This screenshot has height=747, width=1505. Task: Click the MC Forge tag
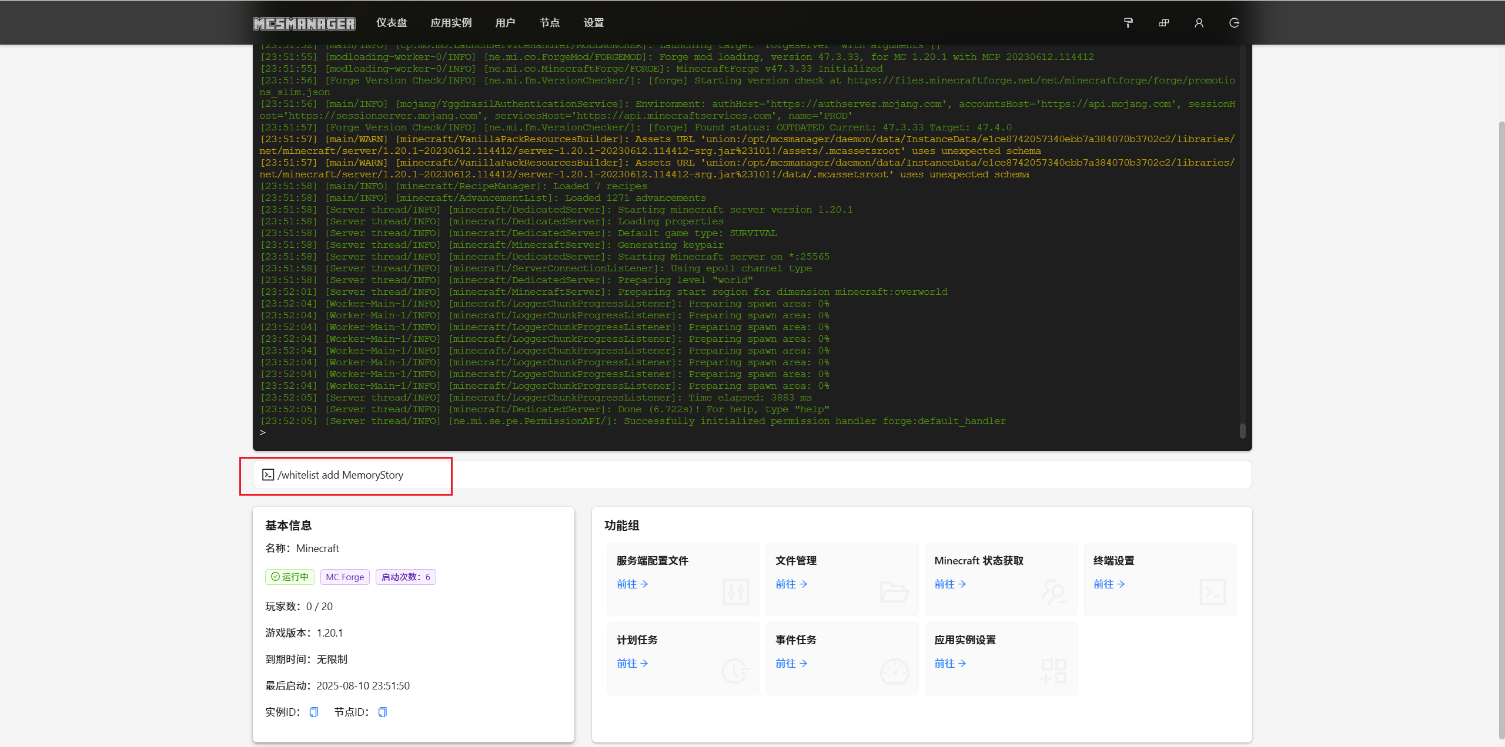pos(345,577)
